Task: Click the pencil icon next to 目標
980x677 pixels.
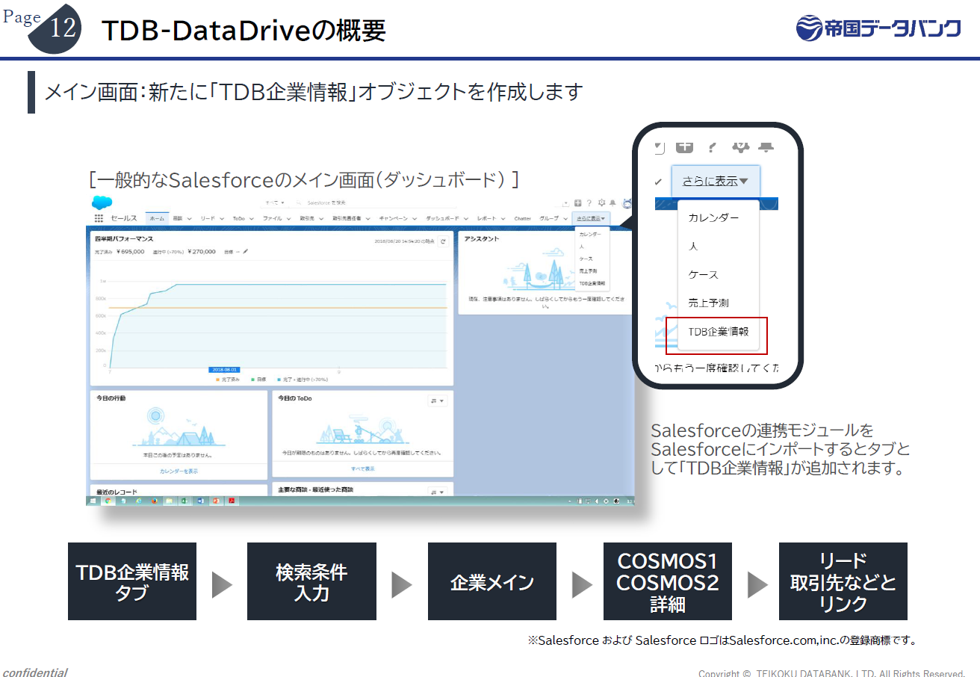Action: [246, 251]
